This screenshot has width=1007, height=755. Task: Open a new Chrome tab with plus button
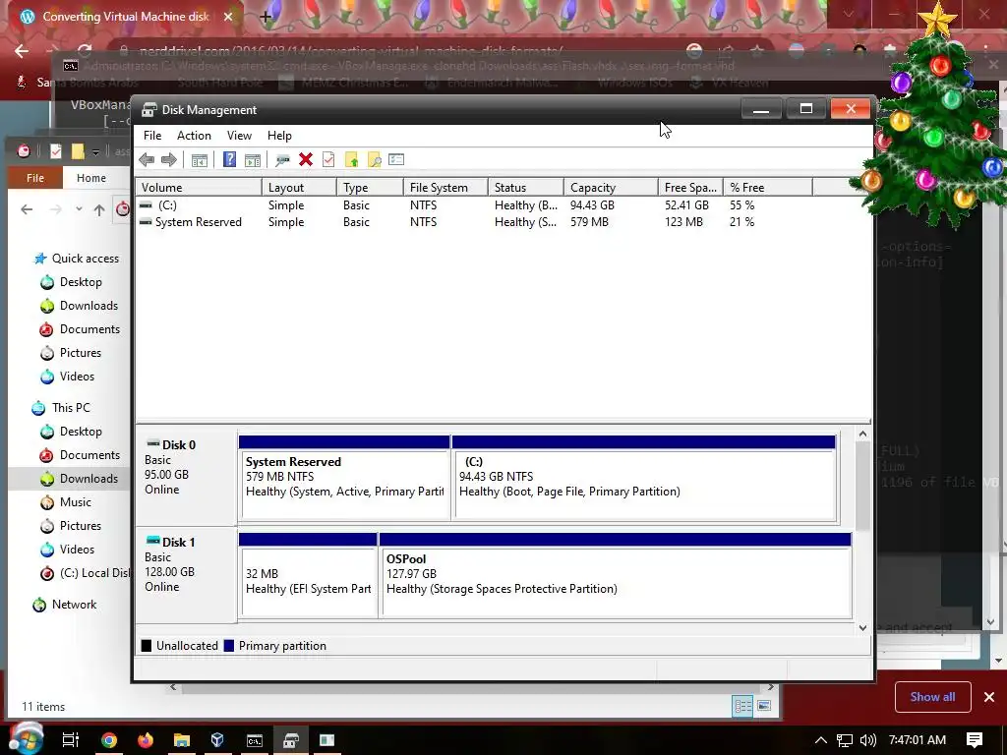point(266,17)
